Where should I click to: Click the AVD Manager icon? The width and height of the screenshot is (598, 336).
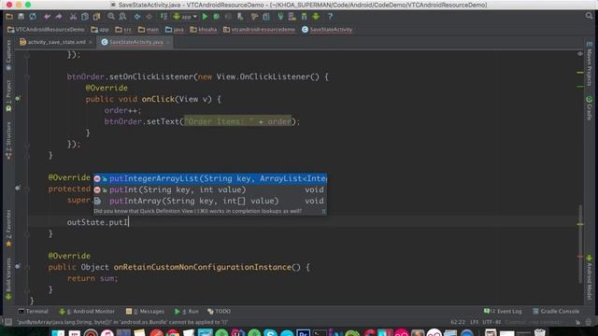pos(292,17)
